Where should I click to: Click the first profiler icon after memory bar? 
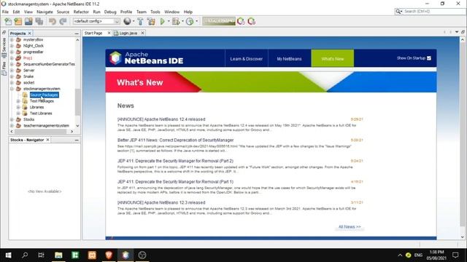tap(241, 21)
